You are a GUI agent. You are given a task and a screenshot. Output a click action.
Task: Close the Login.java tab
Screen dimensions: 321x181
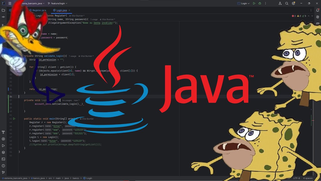tap(69, 10)
